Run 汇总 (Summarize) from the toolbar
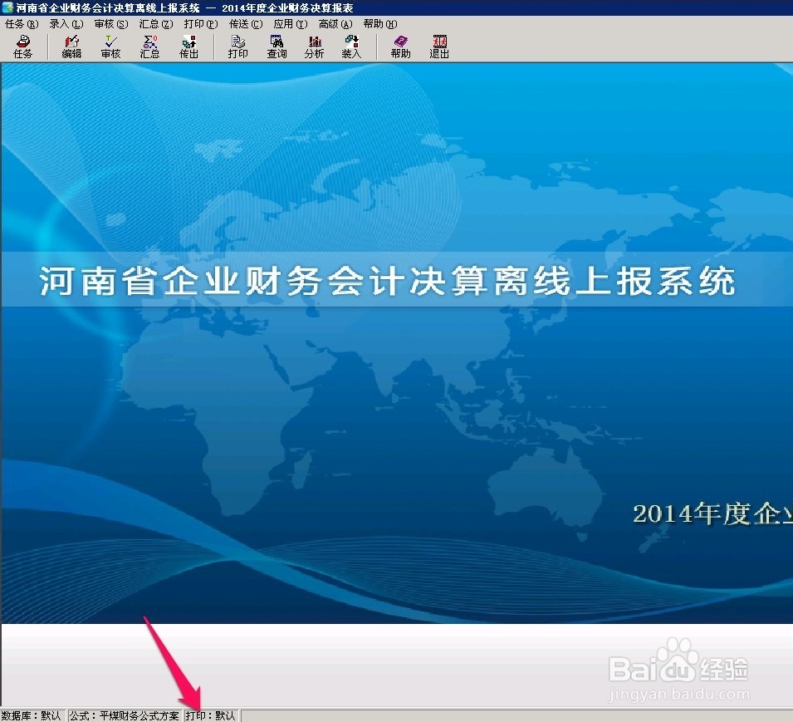Screen dimensions: 793x722 point(149,46)
